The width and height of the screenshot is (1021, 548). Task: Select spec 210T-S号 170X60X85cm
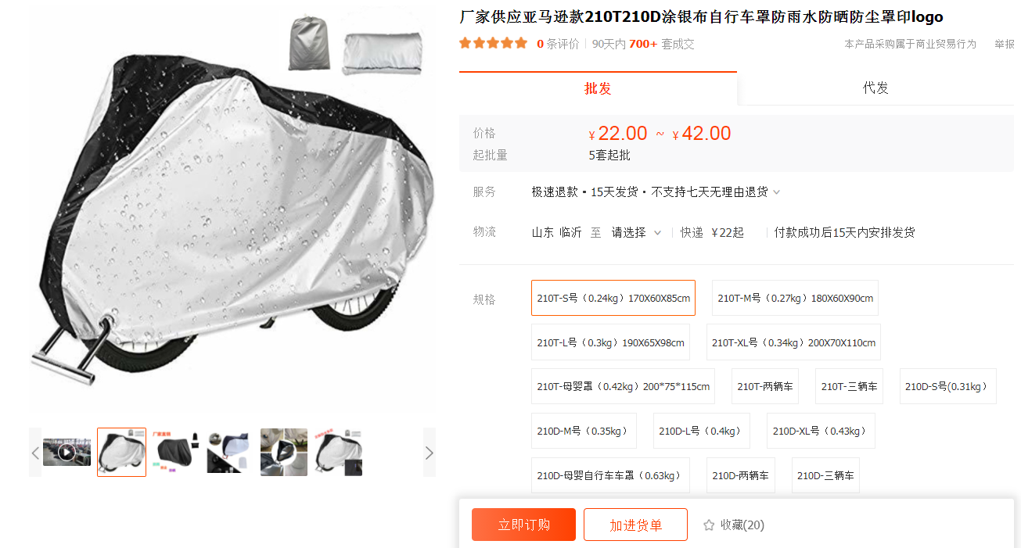[x=613, y=298]
